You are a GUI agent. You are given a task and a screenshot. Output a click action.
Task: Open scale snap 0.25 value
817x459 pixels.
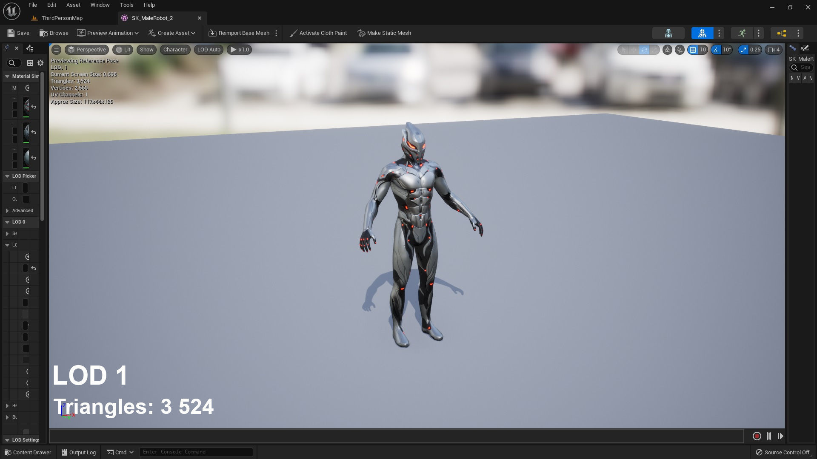pos(755,50)
